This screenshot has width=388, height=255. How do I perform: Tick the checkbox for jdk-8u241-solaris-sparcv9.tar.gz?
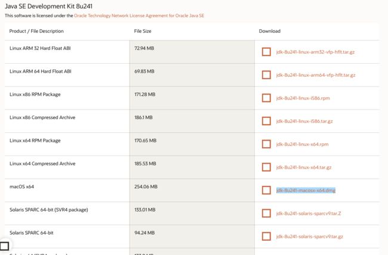266,237
